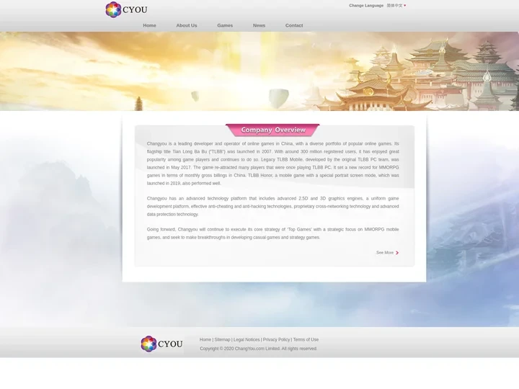Viewport: 519px width, 389px height.
Task: Open the About Us nav item
Action: pyautogui.click(x=187, y=25)
